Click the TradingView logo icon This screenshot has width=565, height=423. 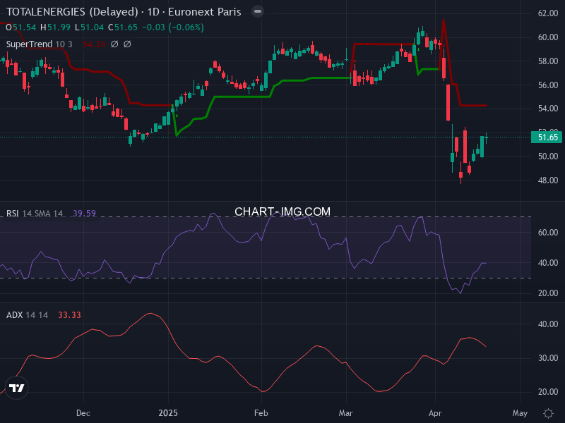pyautogui.click(x=16, y=388)
